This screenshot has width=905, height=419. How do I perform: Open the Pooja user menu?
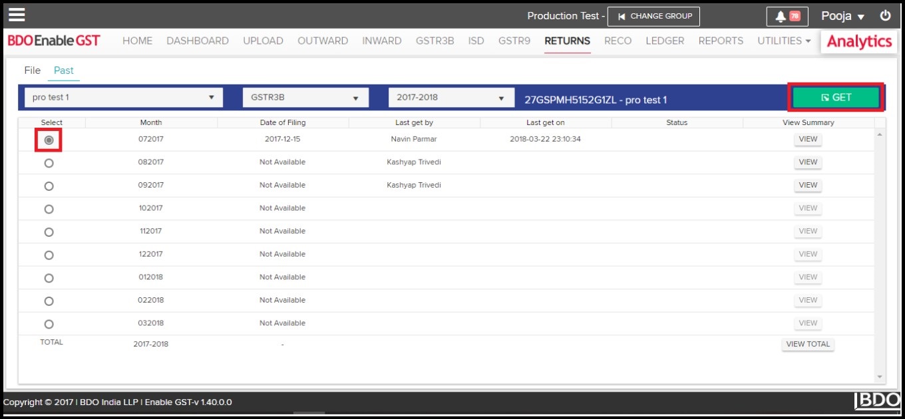tap(842, 16)
